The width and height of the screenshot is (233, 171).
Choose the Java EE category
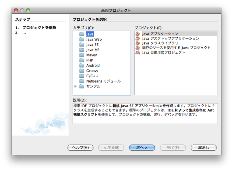pyautogui.click(x=92, y=44)
